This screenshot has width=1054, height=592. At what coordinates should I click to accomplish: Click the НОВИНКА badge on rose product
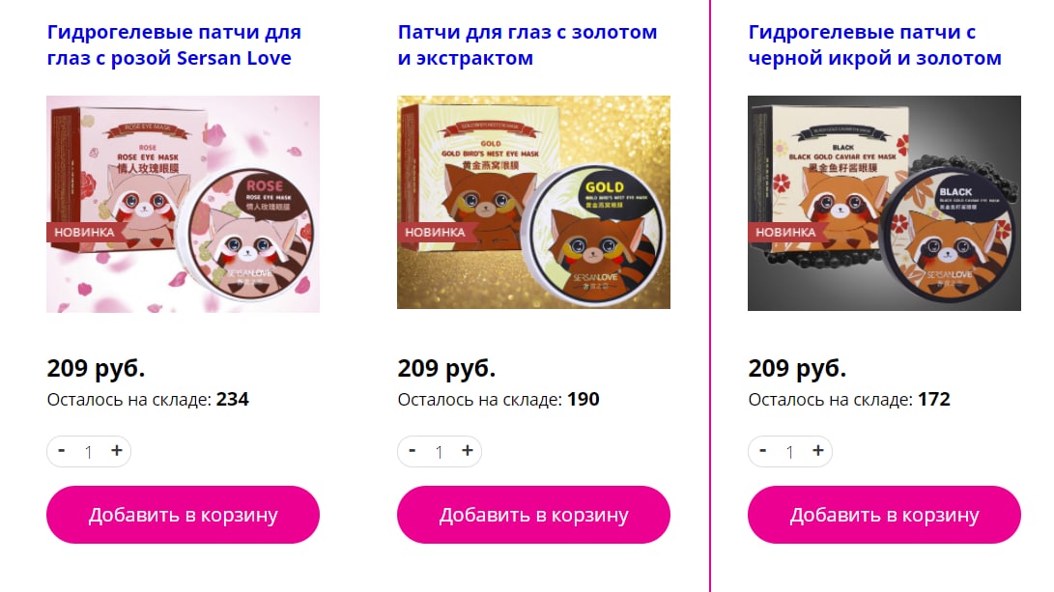[84, 232]
